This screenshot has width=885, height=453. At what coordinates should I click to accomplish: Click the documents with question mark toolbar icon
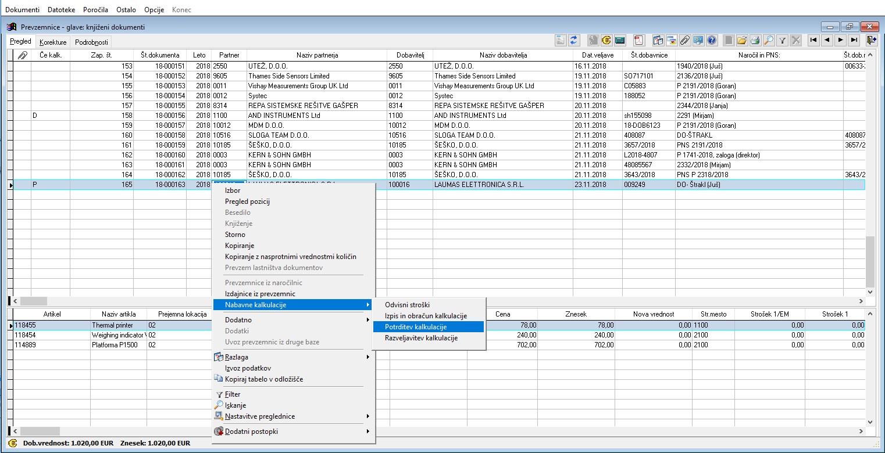point(658,41)
